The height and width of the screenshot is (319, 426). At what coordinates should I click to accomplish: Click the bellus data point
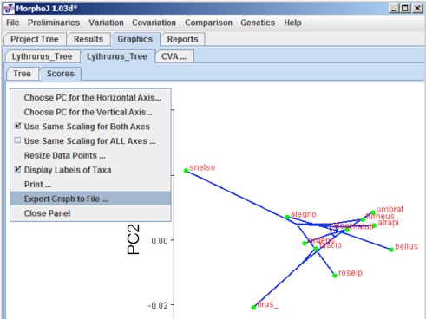pyautogui.click(x=391, y=250)
